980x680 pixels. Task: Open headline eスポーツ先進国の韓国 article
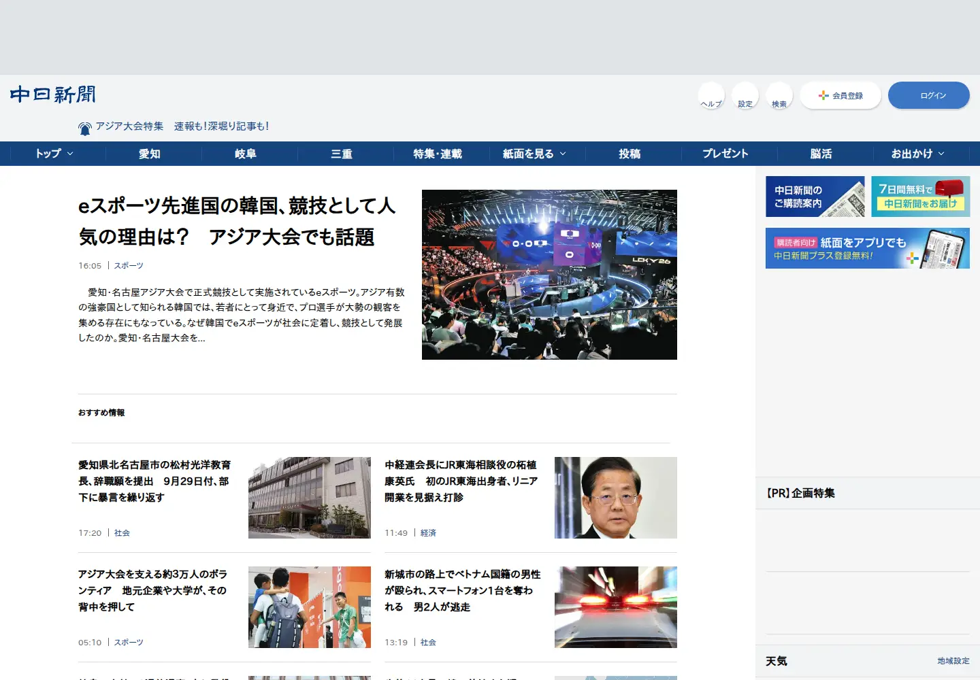tap(237, 221)
